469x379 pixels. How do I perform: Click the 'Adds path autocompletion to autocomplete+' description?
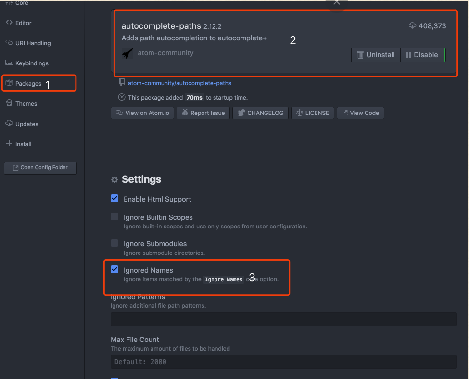[x=194, y=38]
